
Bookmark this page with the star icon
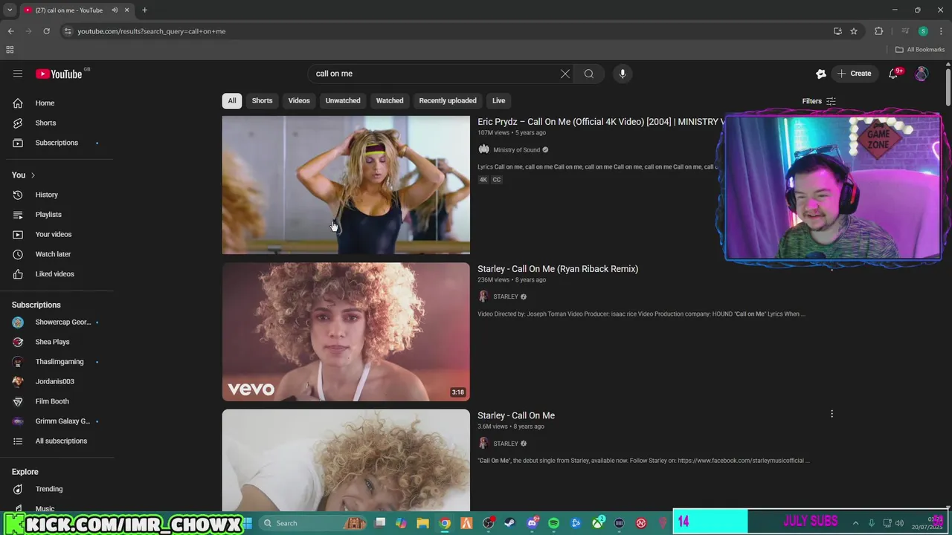[x=854, y=31]
